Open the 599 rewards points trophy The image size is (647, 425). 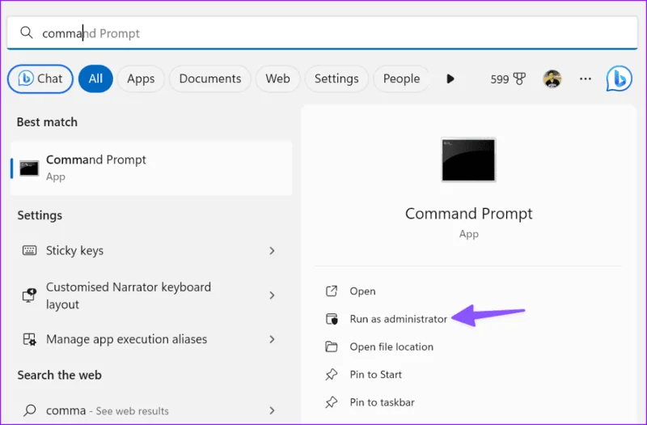[508, 79]
